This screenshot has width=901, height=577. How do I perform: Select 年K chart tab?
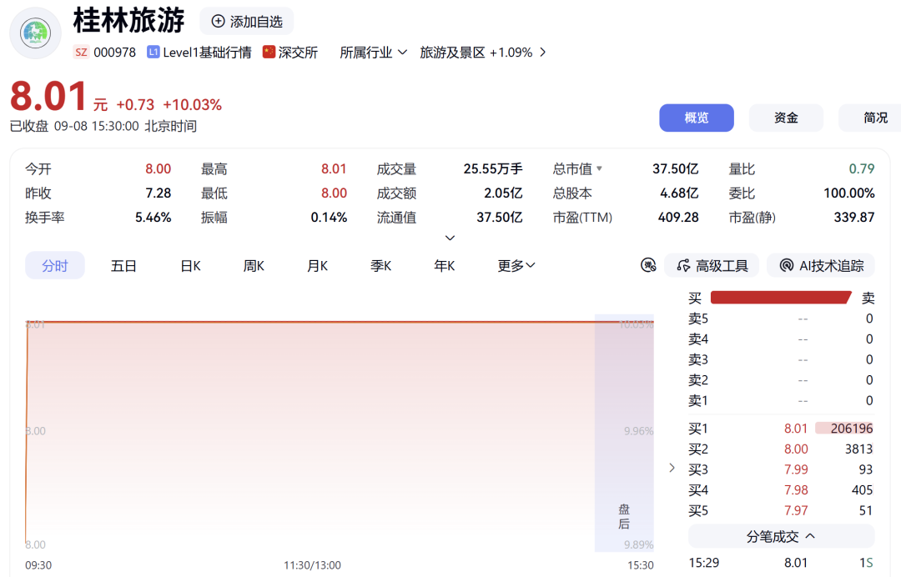[444, 266]
